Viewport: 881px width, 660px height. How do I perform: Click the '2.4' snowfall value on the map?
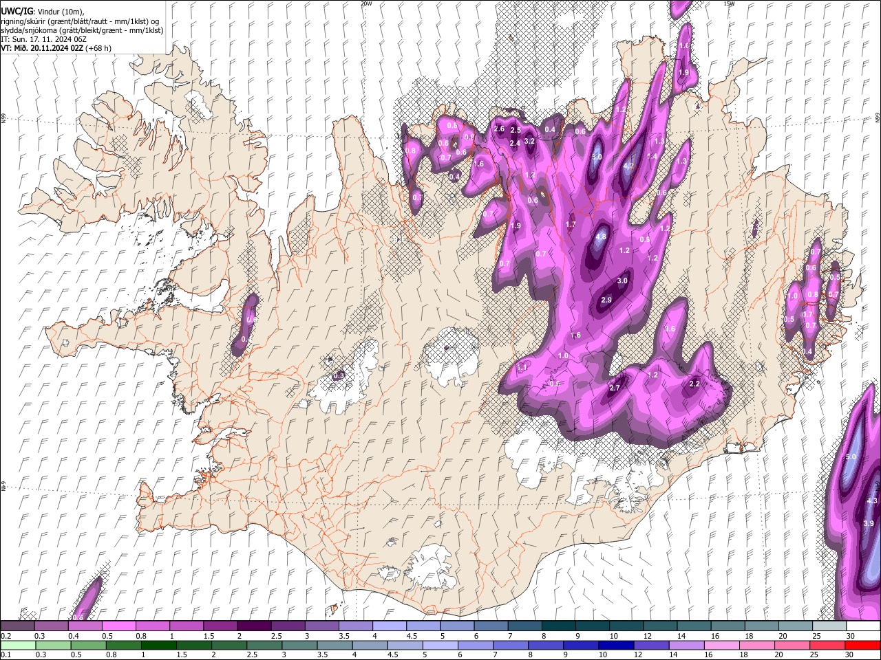point(515,143)
